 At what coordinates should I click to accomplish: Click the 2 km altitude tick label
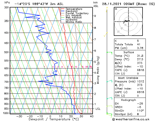pos(95,94)
